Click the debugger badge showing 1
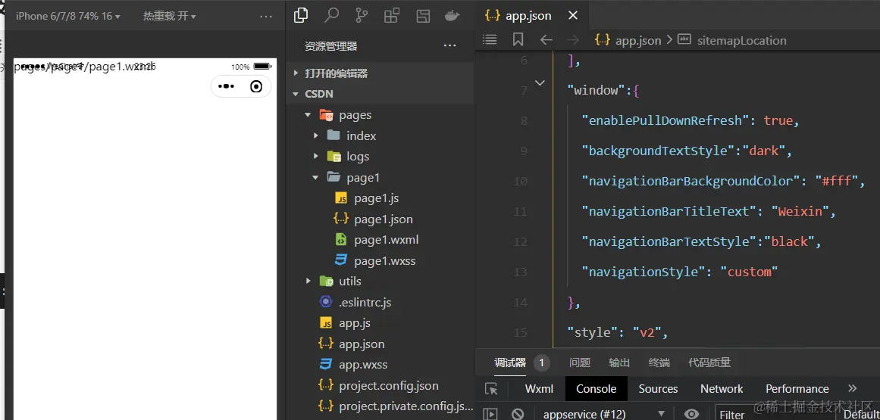880x420 pixels. pyautogui.click(x=542, y=362)
